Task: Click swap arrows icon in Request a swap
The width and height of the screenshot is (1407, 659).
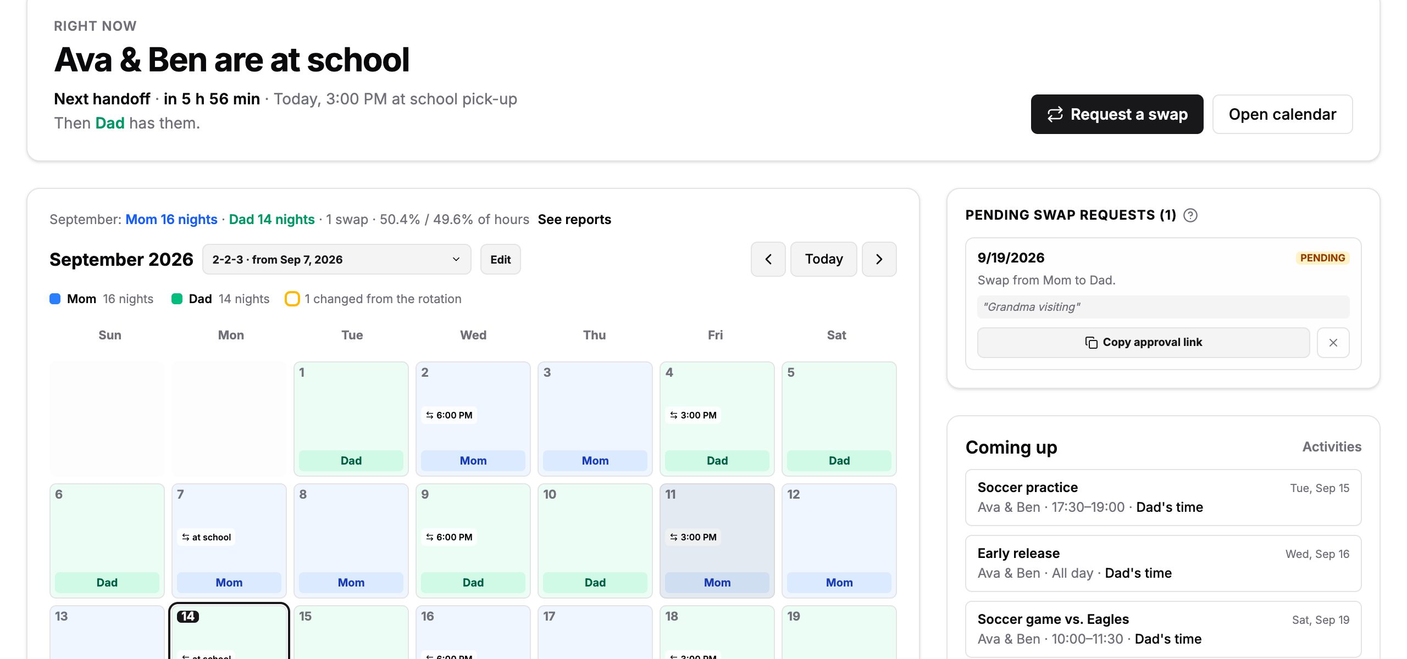Action: pos(1055,114)
